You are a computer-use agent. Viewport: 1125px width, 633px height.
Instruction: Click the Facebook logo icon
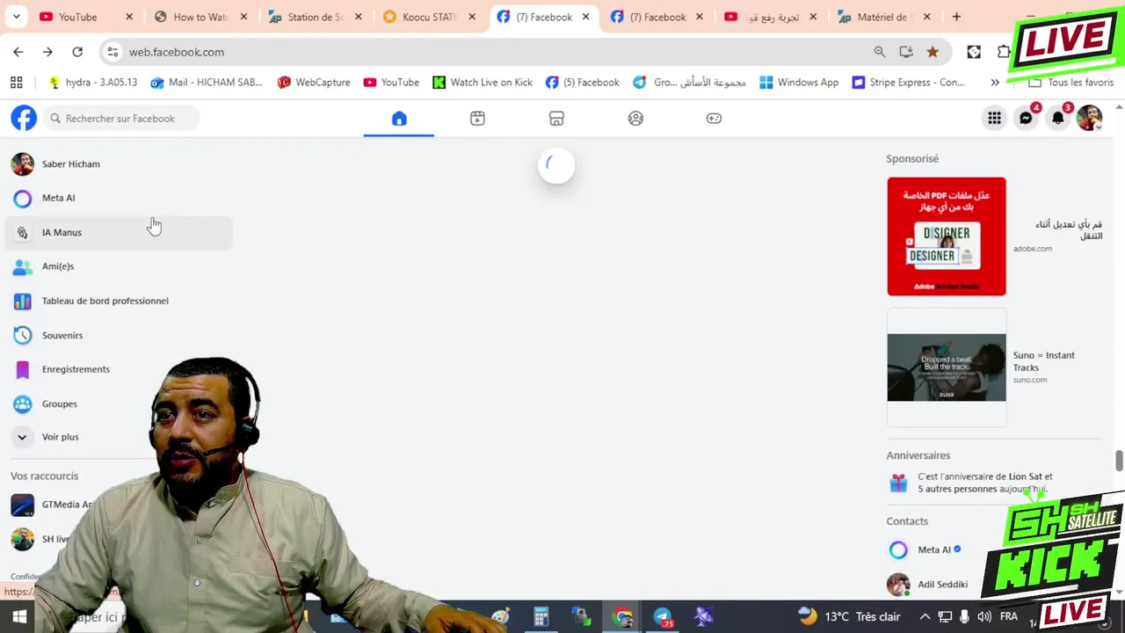click(x=24, y=118)
